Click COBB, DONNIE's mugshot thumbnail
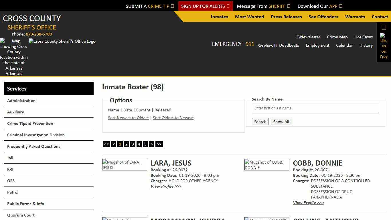The image size is (391, 220). coord(266,165)
